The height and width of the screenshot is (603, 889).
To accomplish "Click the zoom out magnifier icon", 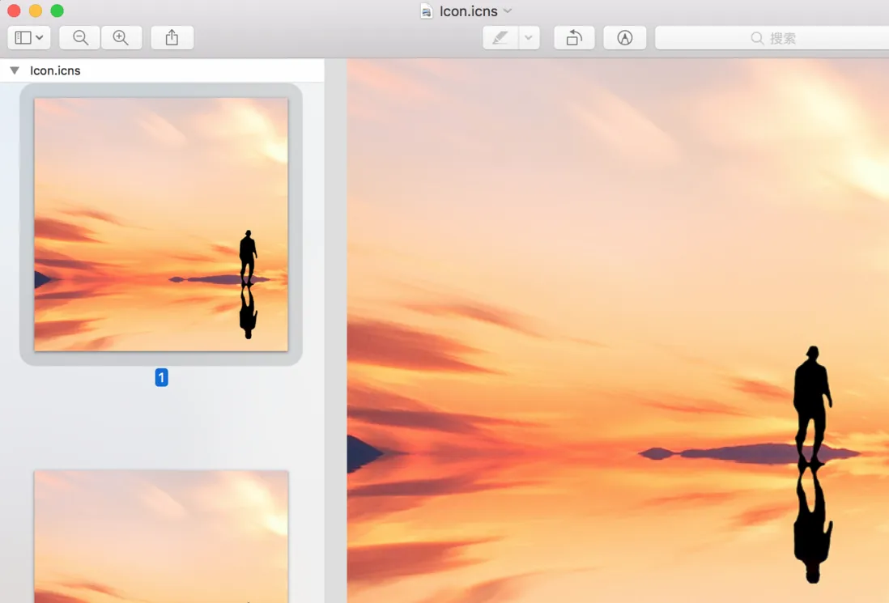I will click(80, 38).
